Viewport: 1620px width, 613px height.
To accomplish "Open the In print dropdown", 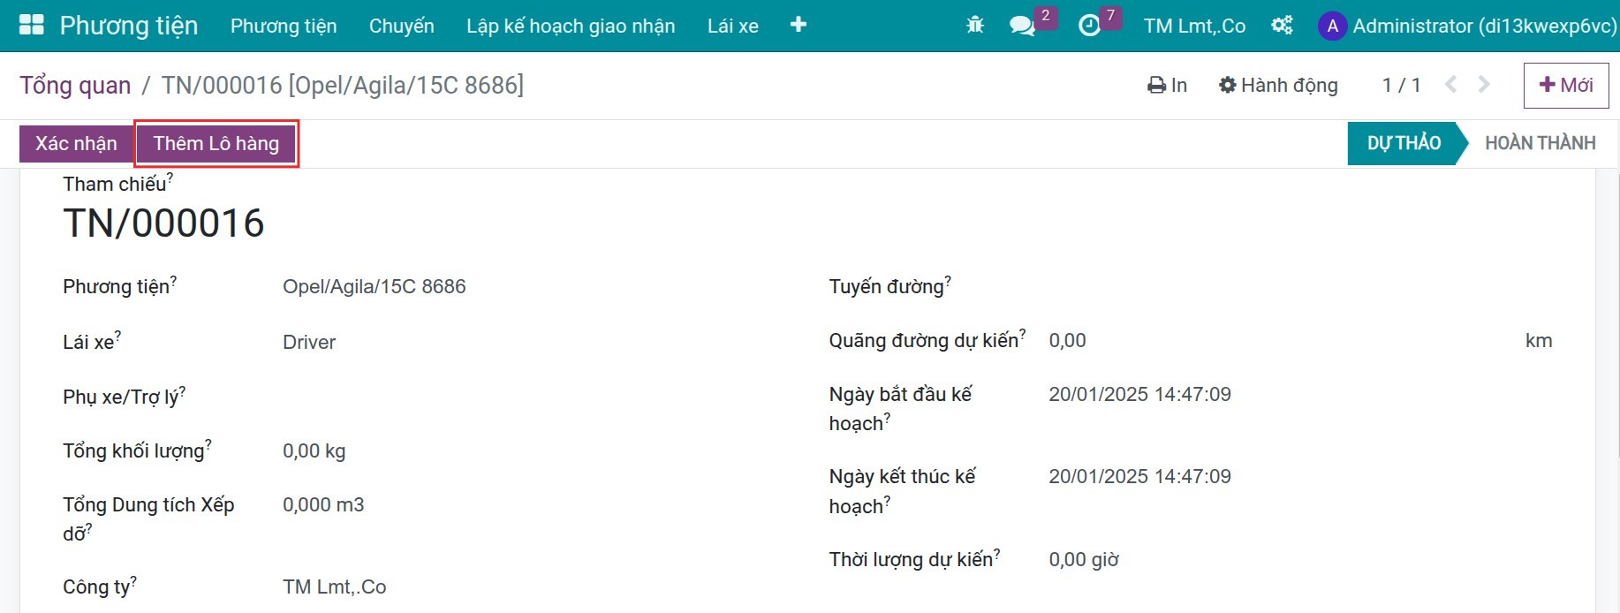I will (1167, 85).
